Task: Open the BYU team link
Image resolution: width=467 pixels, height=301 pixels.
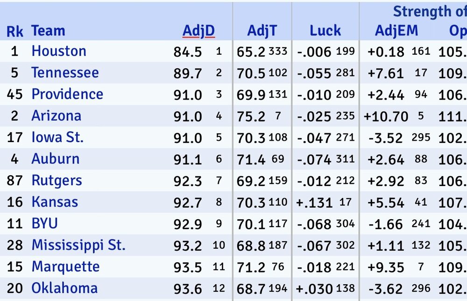Action: [x=44, y=223]
